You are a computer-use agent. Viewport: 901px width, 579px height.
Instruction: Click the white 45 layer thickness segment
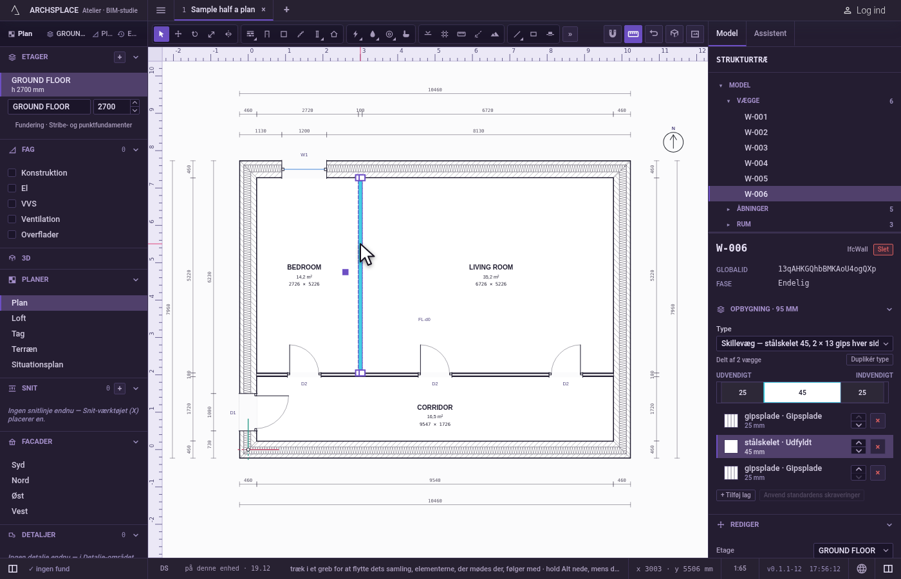tap(803, 392)
